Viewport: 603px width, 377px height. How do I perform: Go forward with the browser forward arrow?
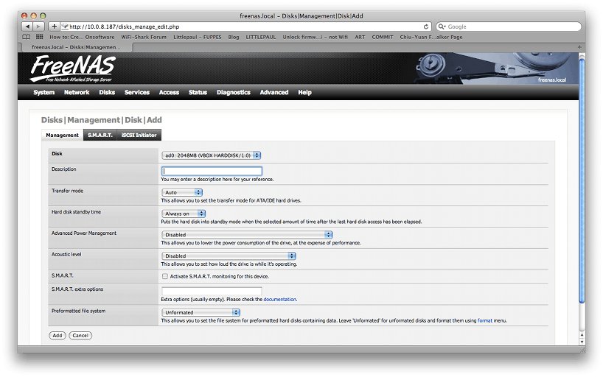(x=38, y=27)
